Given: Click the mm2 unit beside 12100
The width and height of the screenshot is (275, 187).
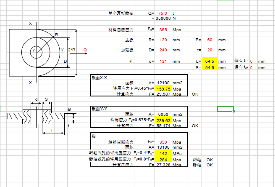Looking at the screenshot, I should pyautogui.click(x=178, y=83).
